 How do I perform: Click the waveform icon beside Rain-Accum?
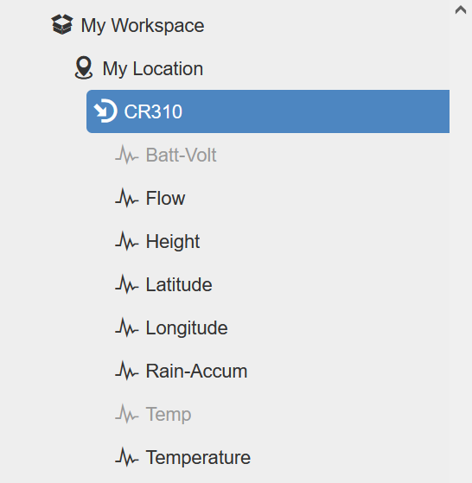[x=126, y=371]
